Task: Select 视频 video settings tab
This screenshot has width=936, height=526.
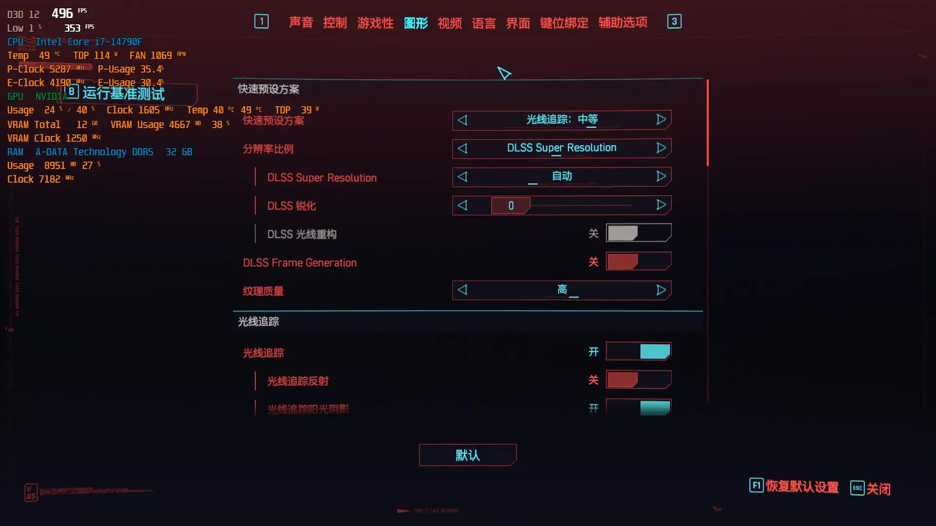Action: [x=449, y=21]
